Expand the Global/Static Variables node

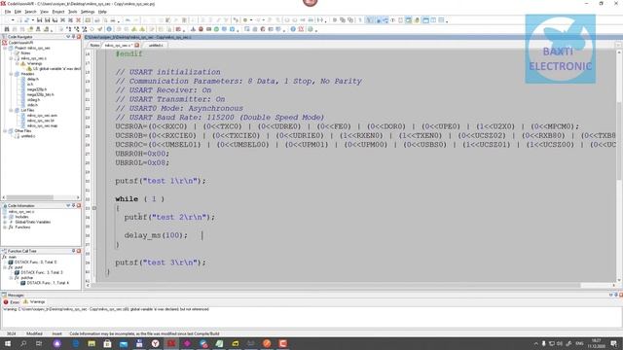pyautogui.click(x=5, y=222)
